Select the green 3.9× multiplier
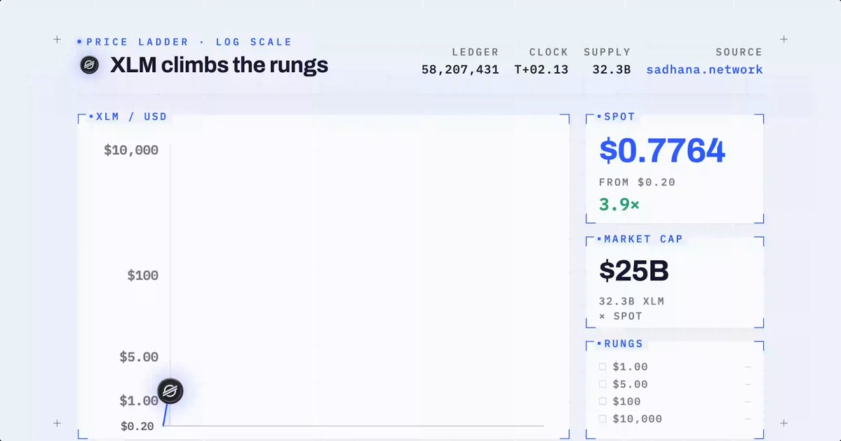The height and width of the screenshot is (441, 841). tap(619, 204)
